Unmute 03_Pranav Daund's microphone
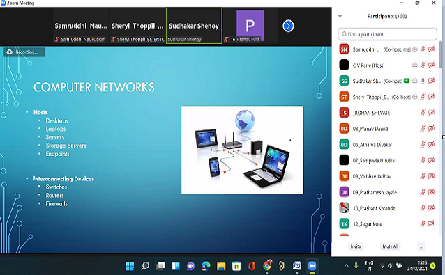Screen dimensions: 445x275 point(423,129)
